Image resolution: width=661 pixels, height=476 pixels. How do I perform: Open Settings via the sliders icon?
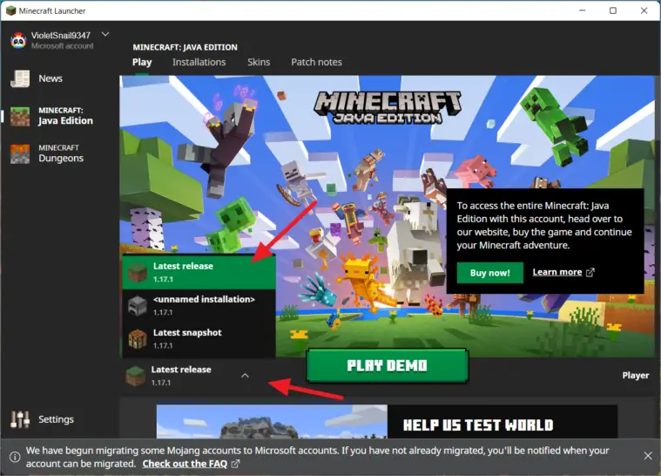pos(20,419)
